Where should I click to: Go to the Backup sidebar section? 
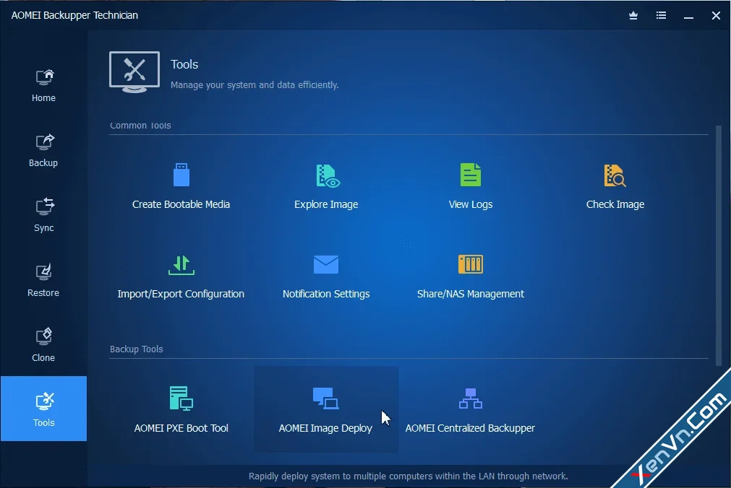pyautogui.click(x=43, y=151)
